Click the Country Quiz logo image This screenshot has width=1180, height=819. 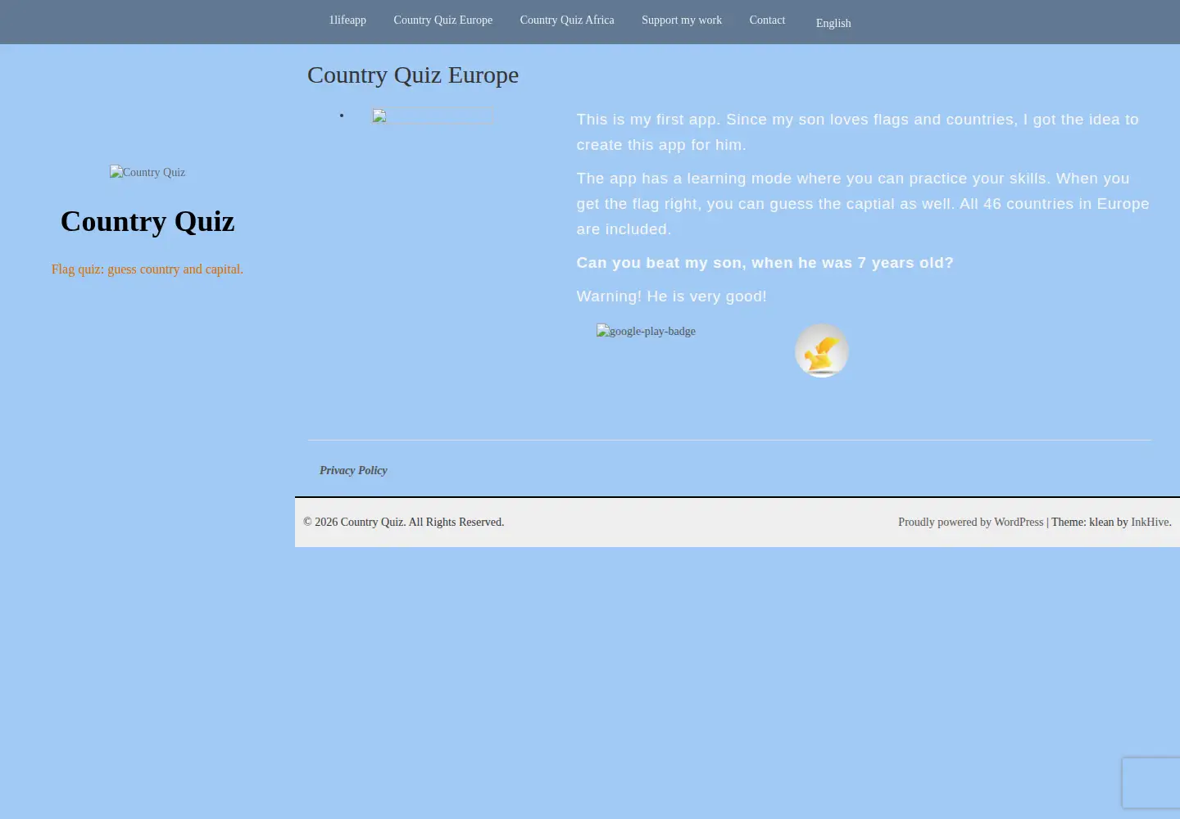coord(147,172)
